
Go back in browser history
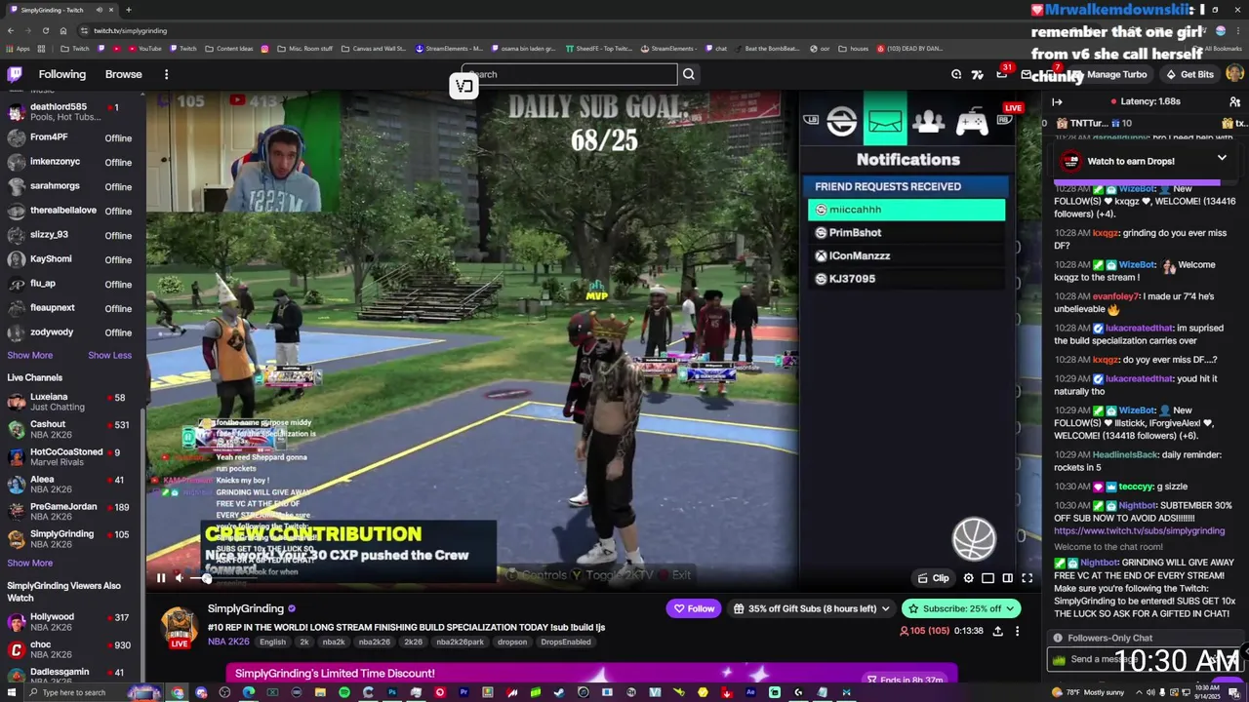(x=10, y=30)
